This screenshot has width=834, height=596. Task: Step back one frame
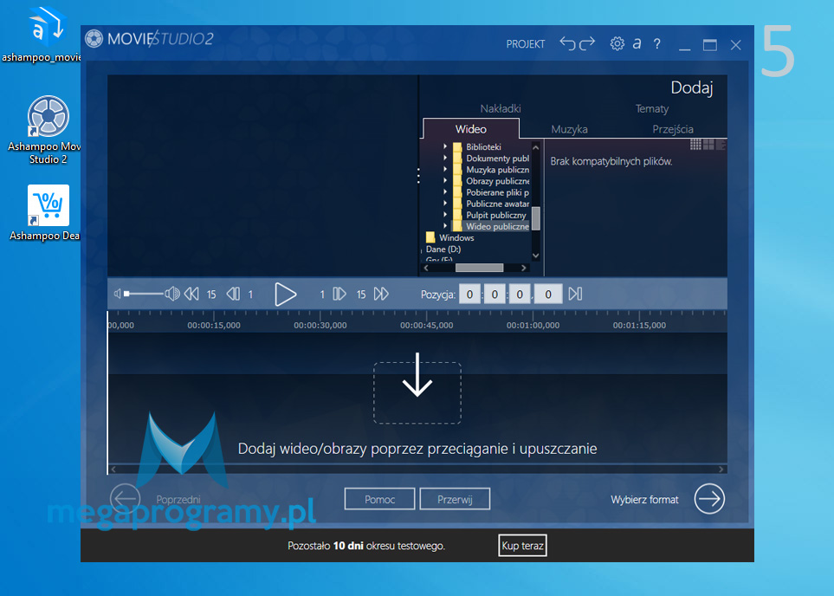tap(233, 294)
